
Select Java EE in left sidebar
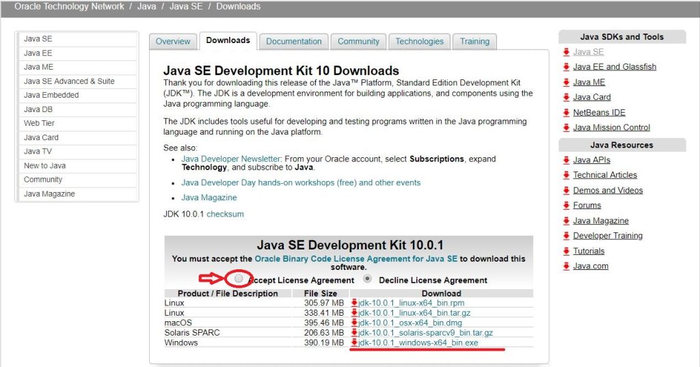[x=38, y=53]
